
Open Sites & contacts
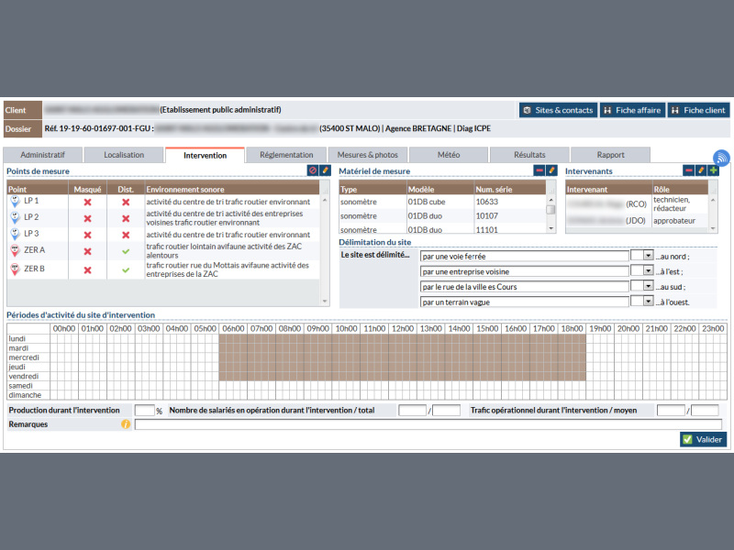pos(558,110)
